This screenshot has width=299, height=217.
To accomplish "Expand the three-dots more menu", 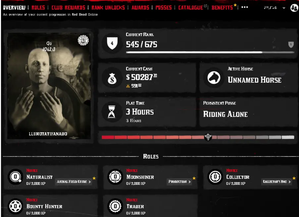I will pyautogui.click(x=245, y=7).
